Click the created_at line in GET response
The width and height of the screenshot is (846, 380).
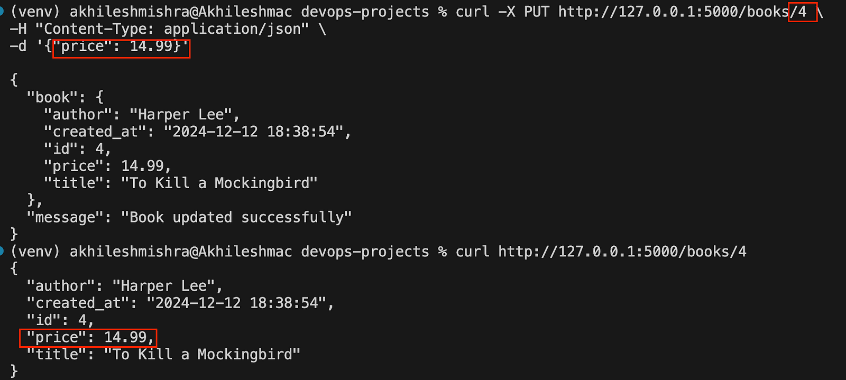[180, 303]
